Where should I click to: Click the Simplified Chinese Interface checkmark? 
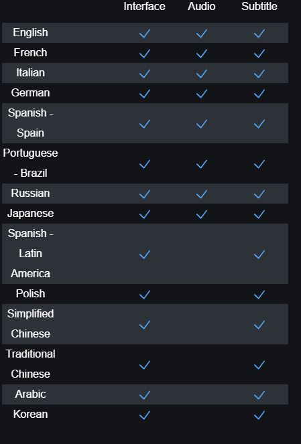pos(145,324)
